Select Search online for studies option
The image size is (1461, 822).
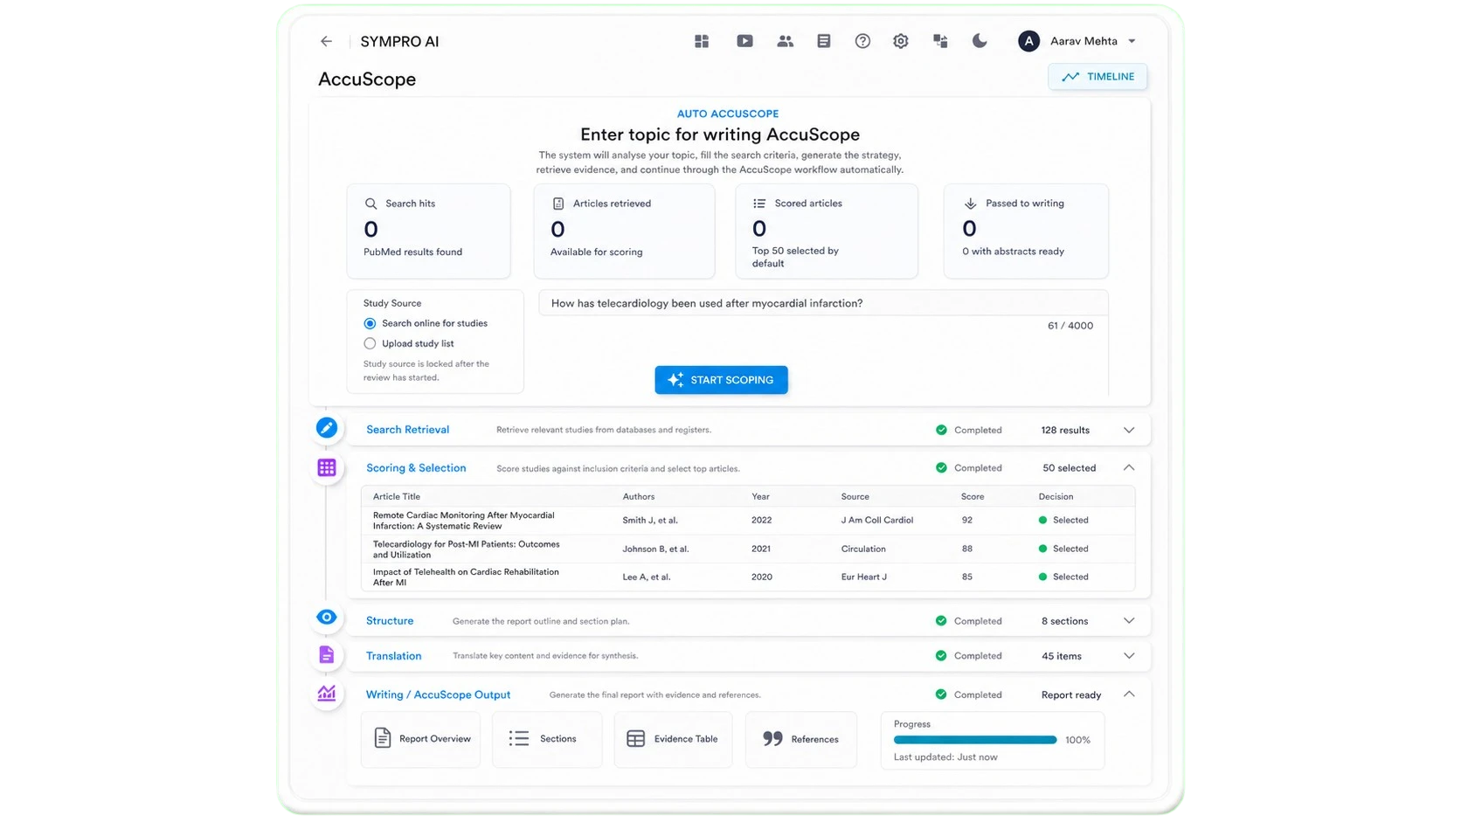coord(370,323)
